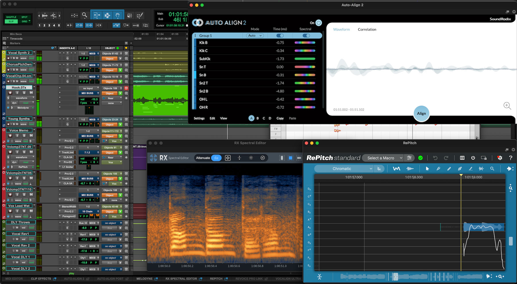
Task: Open Auto-Align Settings menu
Action: tap(199, 118)
